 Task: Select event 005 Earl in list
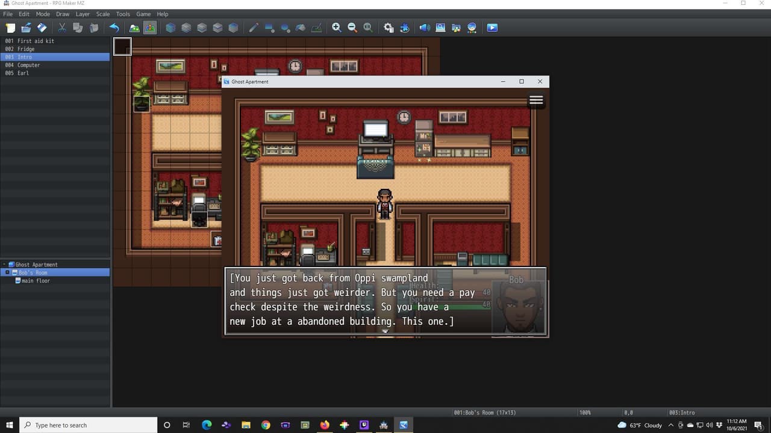point(55,73)
